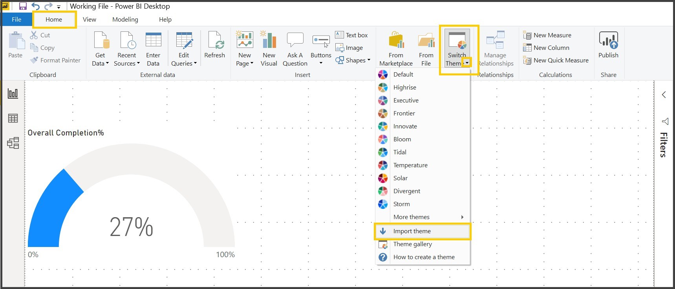Select the Highrise theme
The height and width of the screenshot is (289, 675).
click(423, 87)
